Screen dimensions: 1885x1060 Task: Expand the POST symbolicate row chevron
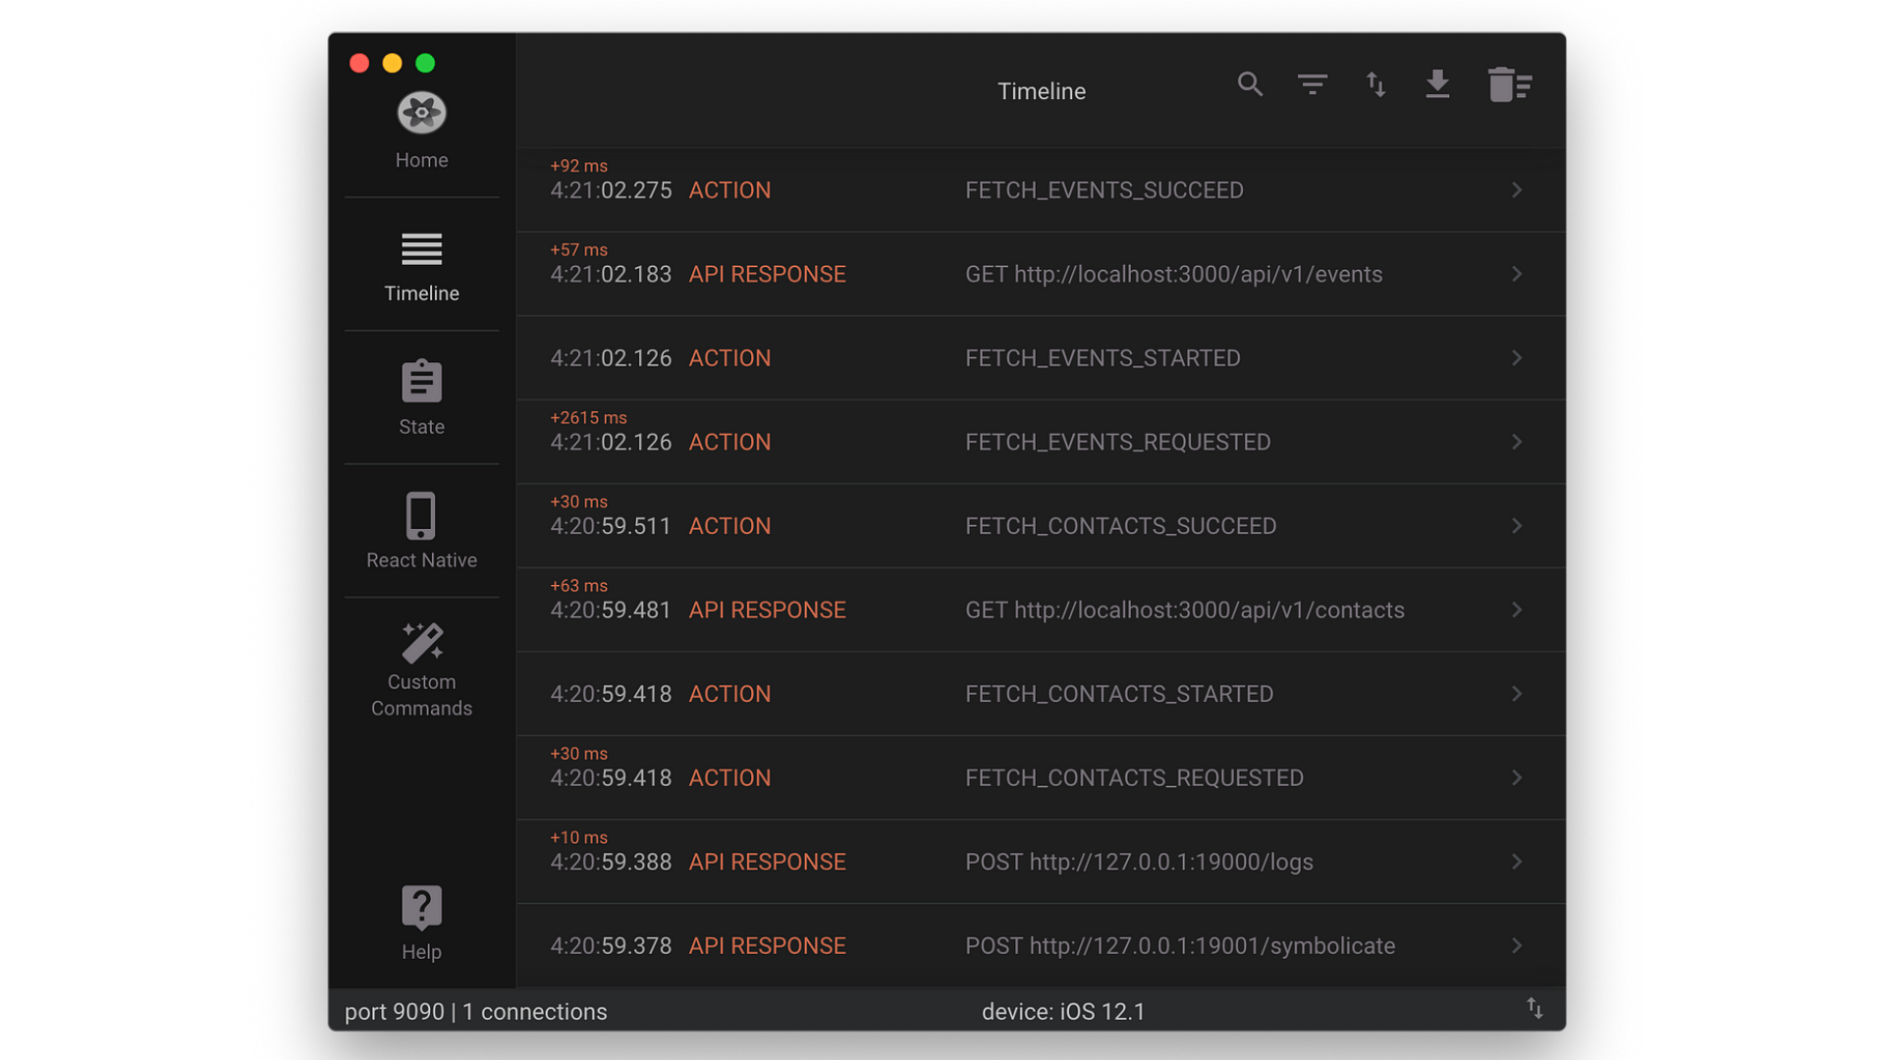1517,945
